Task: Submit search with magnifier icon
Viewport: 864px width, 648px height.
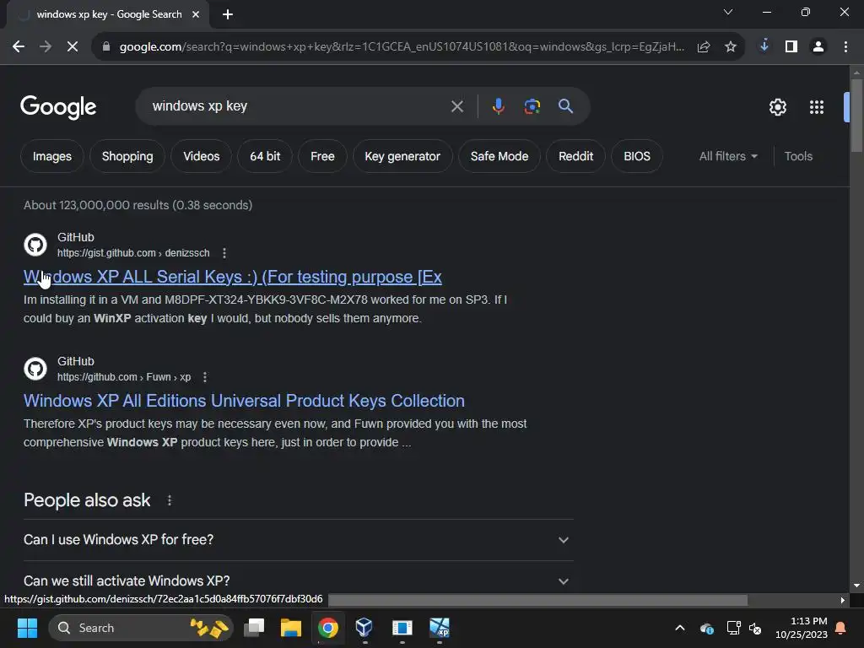Action: (565, 106)
